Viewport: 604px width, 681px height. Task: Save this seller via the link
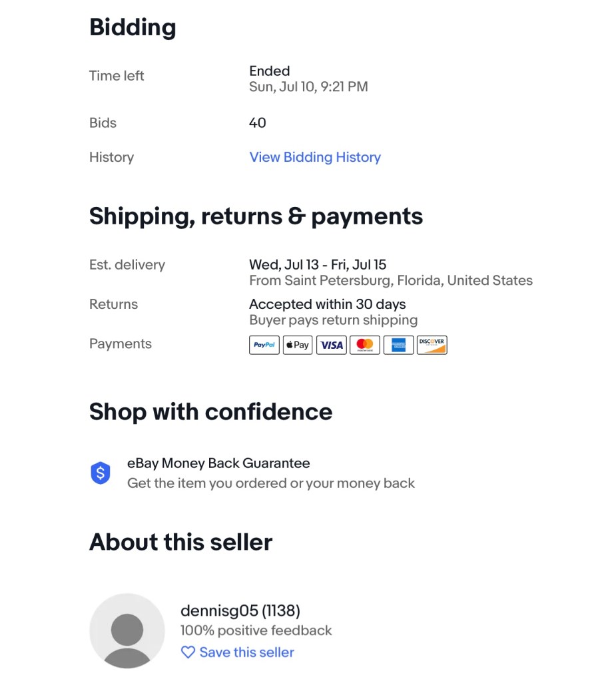pos(246,652)
